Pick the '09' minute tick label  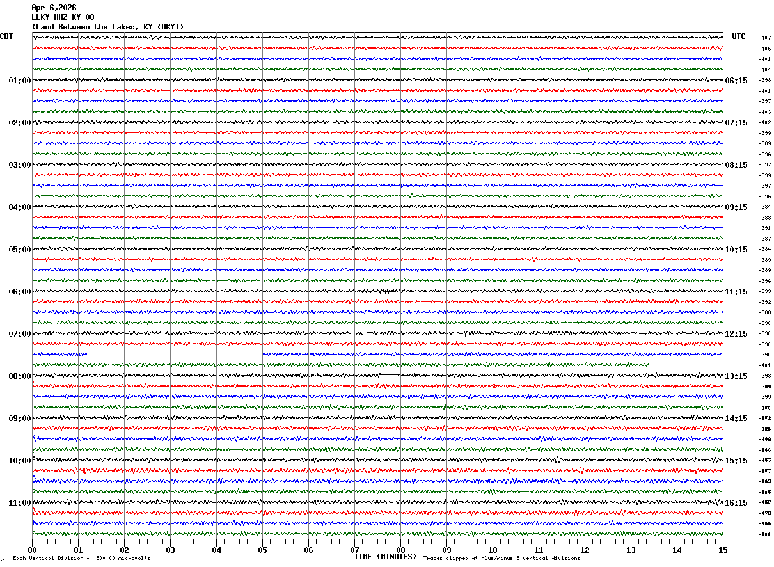coord(446,550)
